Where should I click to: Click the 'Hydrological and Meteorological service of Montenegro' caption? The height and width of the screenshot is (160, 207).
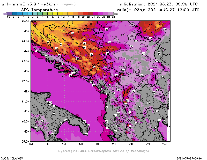103,151
